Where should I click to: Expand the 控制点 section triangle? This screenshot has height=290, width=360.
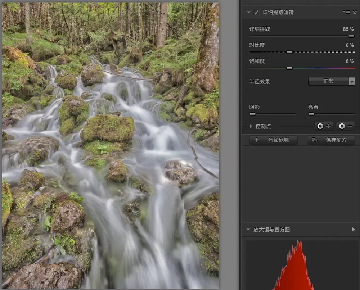coord(251,126)
